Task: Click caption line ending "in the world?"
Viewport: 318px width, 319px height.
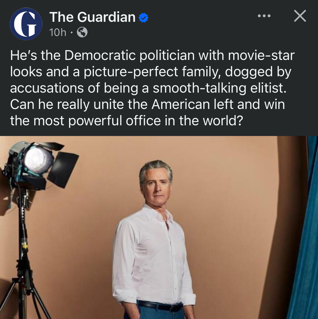Action: tap(126, 121)
